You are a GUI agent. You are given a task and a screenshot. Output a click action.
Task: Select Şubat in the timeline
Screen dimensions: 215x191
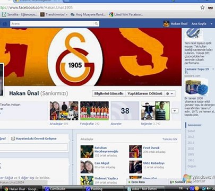191,131
